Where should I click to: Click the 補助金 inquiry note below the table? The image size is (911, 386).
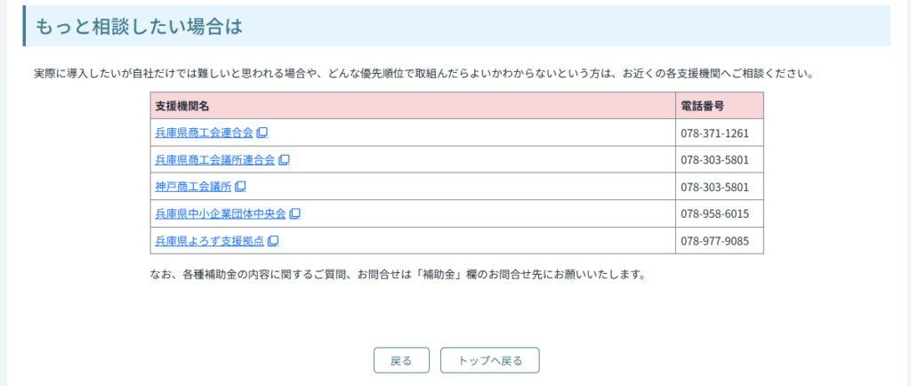pyautogui.click(x=397, y=274)
